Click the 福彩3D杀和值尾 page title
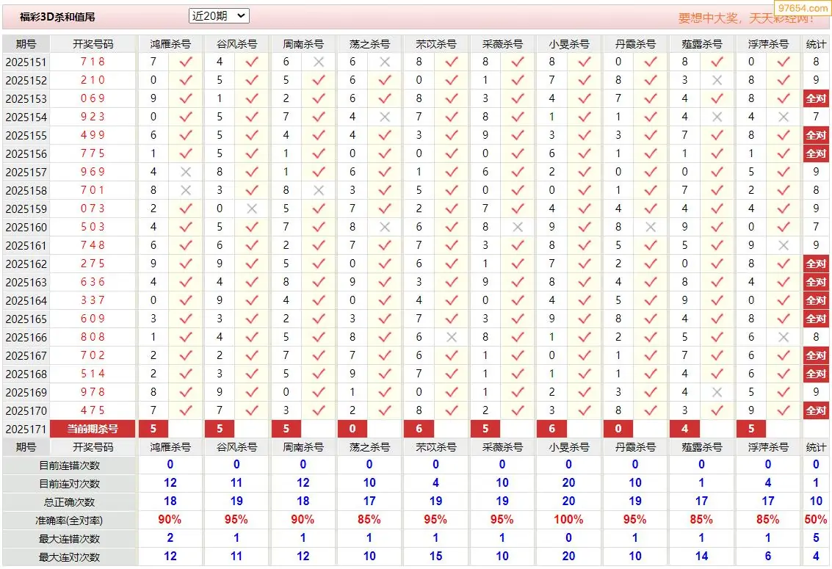Screen dimensions: 832x569 pyautogui.click(x=57, y=17)
